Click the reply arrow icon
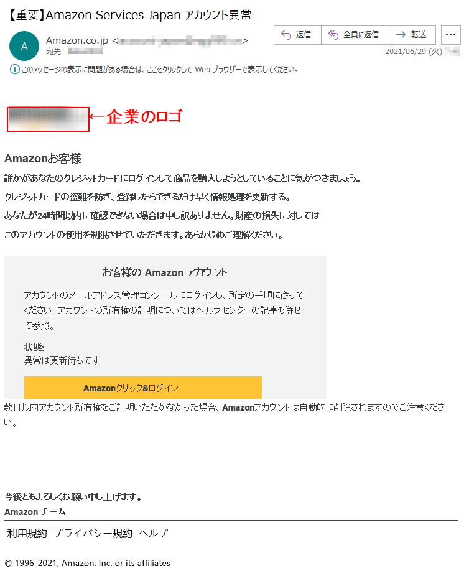Image resolution: width=469 pixels, height=576 pixels. click(x=286, y=35)
